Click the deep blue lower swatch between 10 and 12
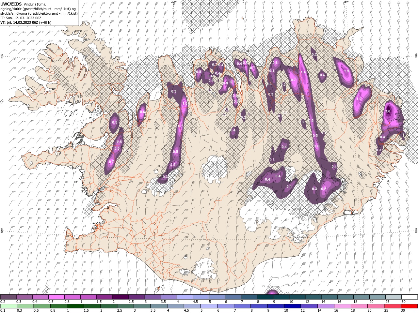 292,306
